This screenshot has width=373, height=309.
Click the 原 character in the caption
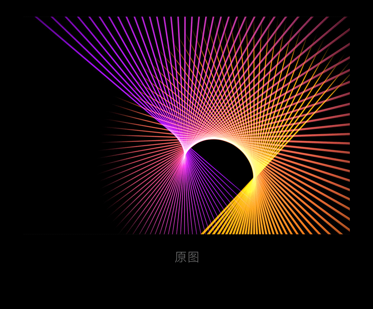point(181,257)
